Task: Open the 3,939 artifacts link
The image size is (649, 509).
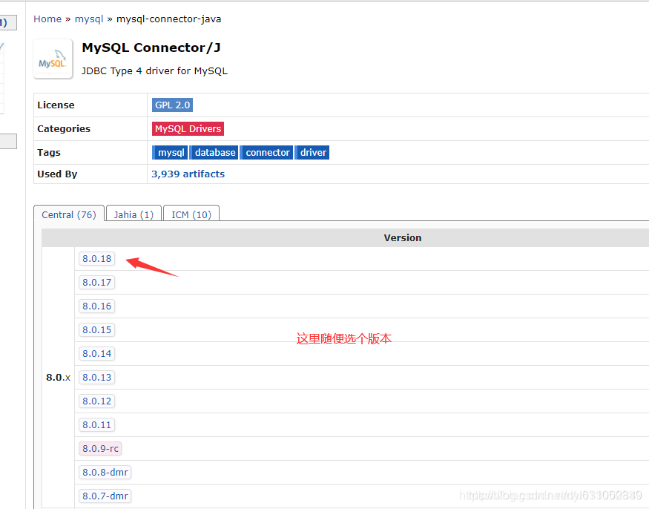Action: [188, 174]
